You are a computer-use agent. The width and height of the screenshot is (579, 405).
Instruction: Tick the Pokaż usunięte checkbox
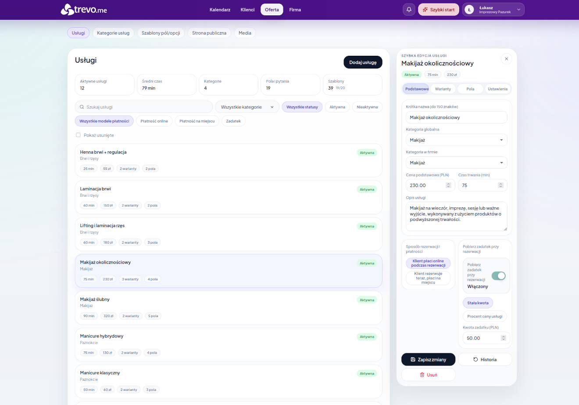click(x=78, y=135)
